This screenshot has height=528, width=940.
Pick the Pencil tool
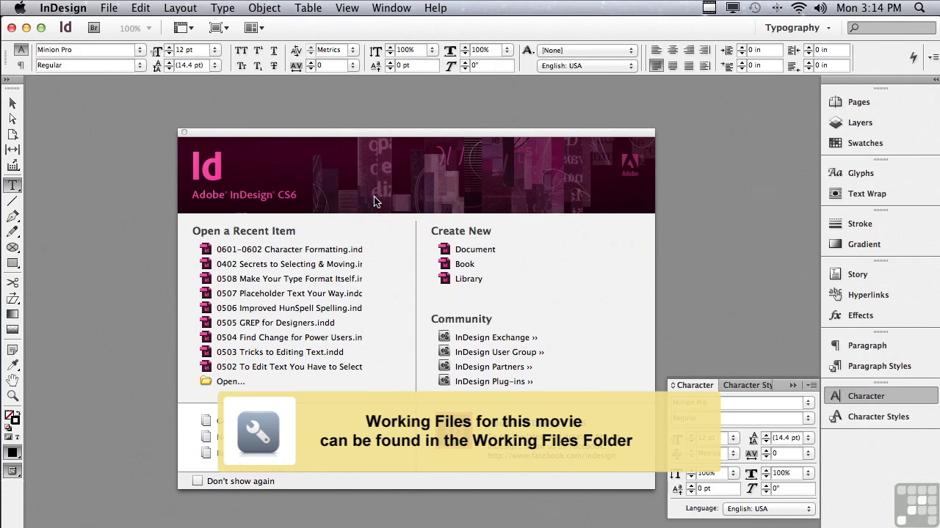tap(12, 232)
